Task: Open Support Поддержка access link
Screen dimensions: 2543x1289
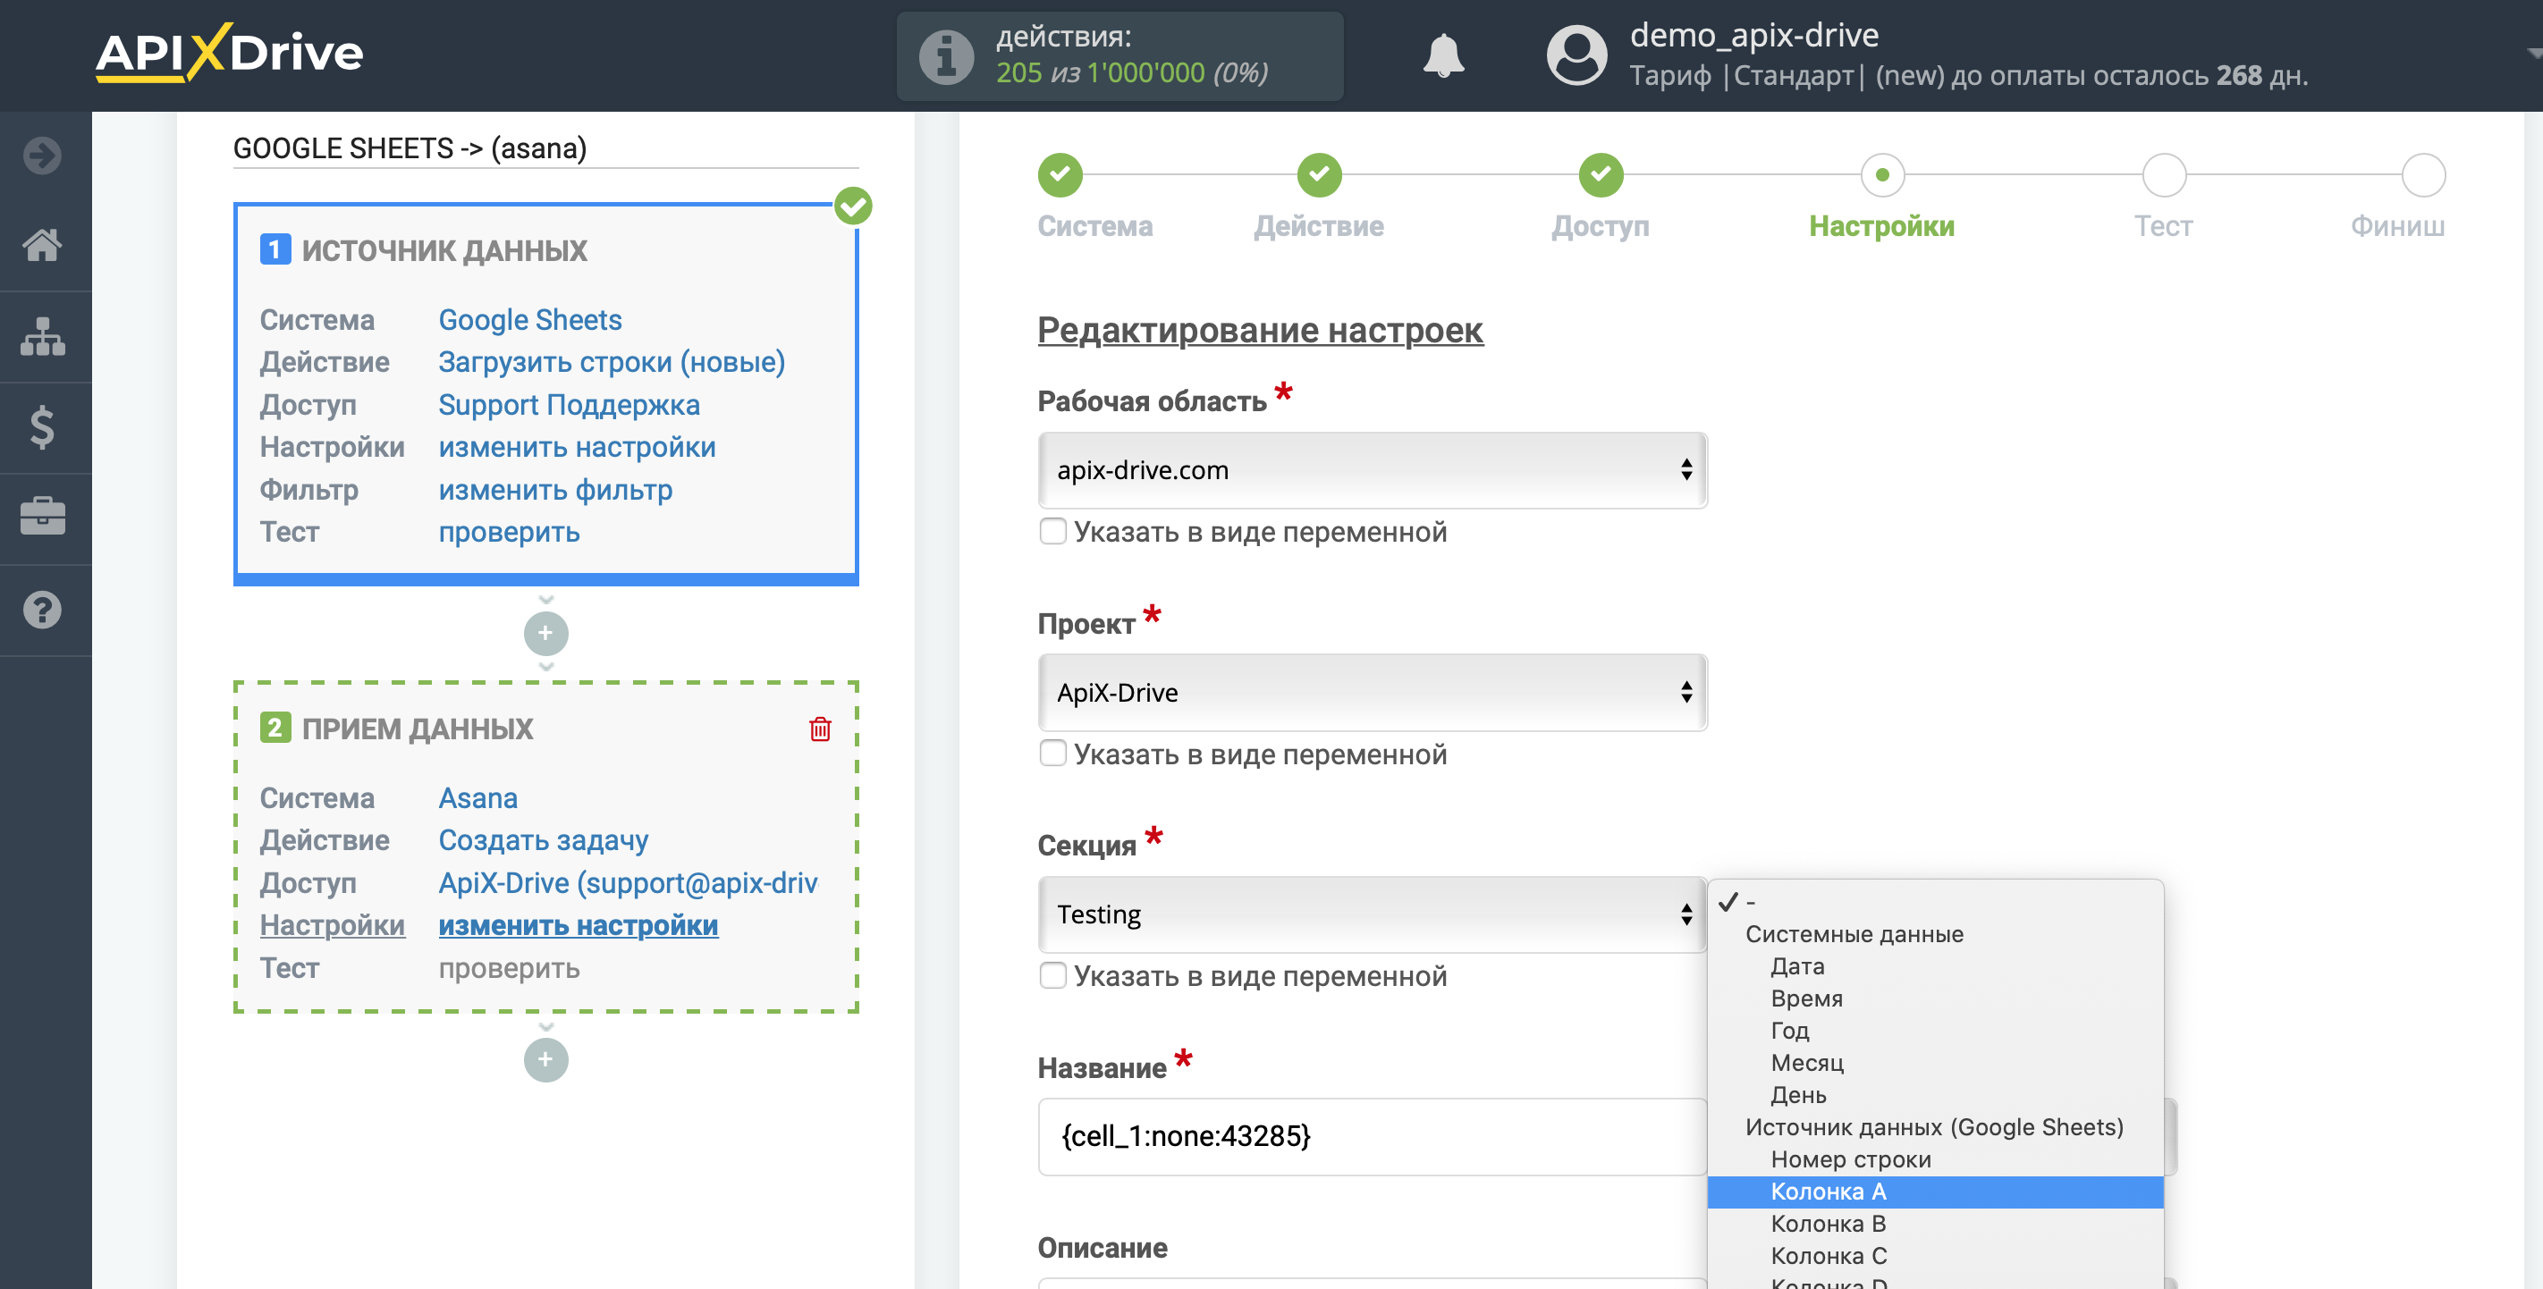Action: pos(569,405)
